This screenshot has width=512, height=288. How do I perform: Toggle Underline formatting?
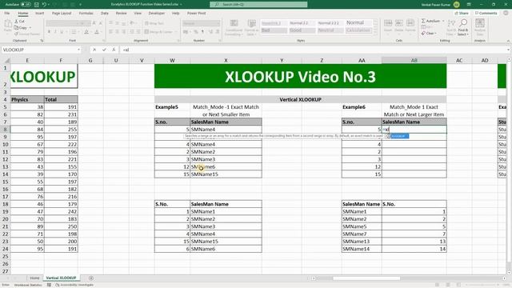[62, 32]
